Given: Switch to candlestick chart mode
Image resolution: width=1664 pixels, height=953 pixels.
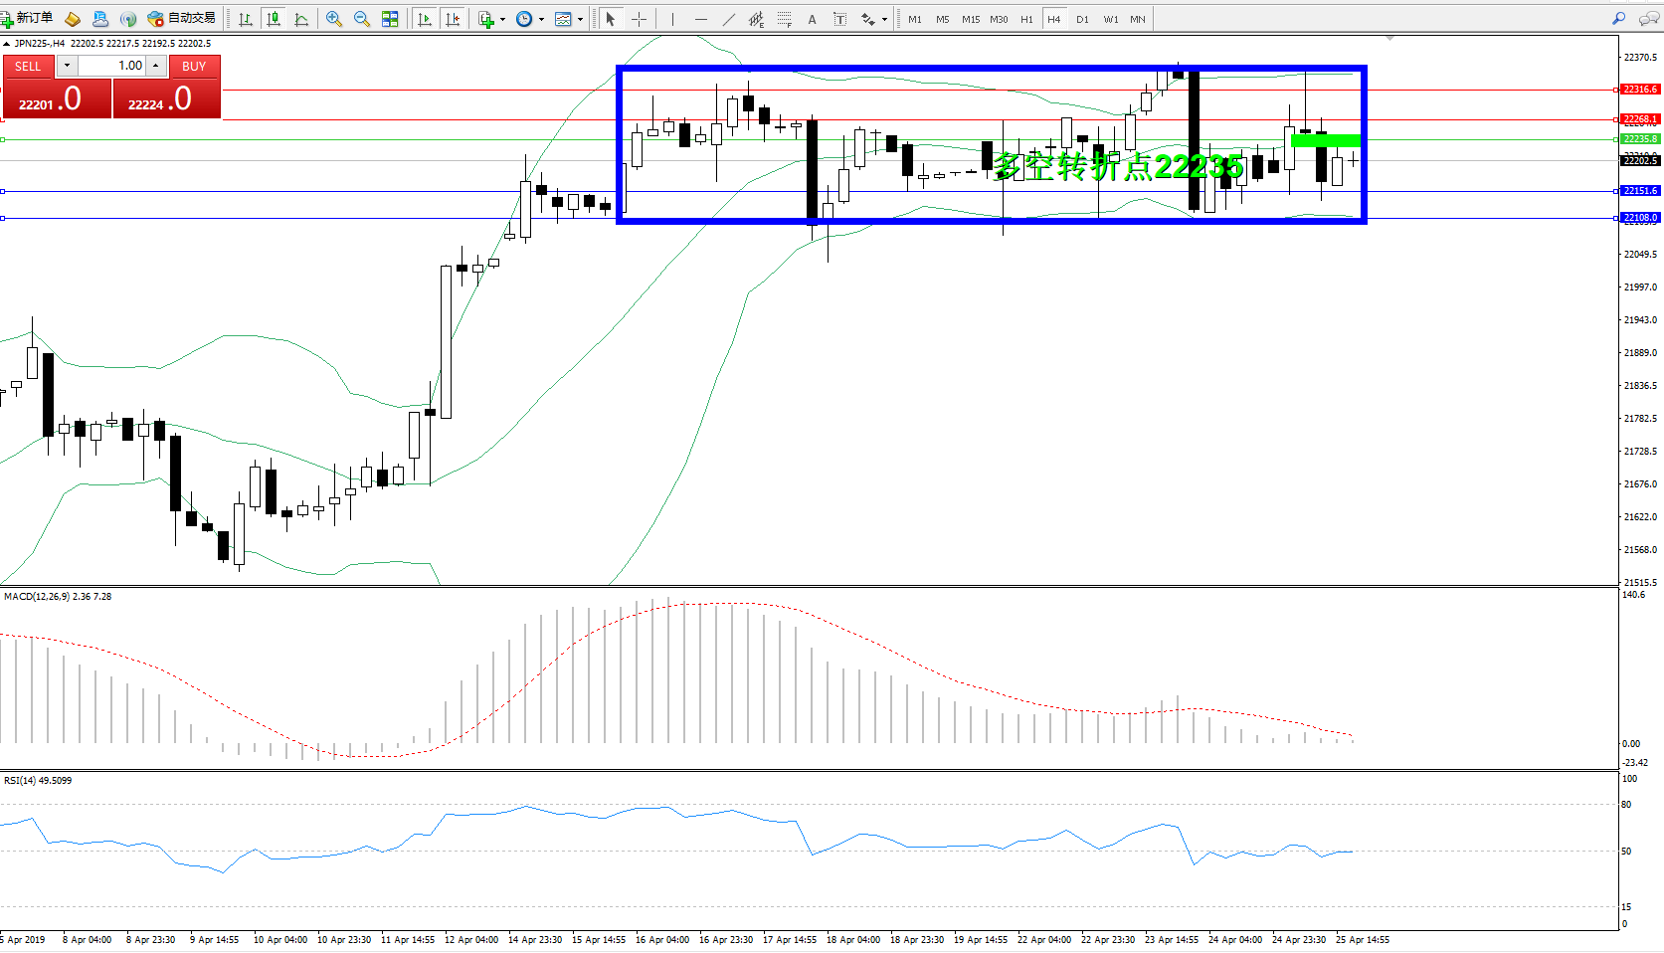Looking at the screenshot, I should 274,19.
